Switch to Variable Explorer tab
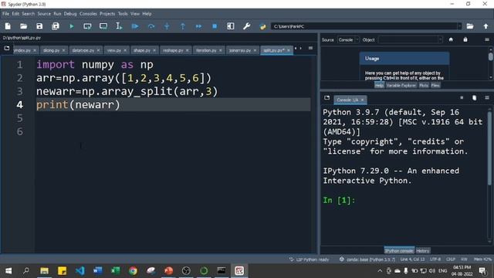The image size is (494, 278). pos(401,86)
